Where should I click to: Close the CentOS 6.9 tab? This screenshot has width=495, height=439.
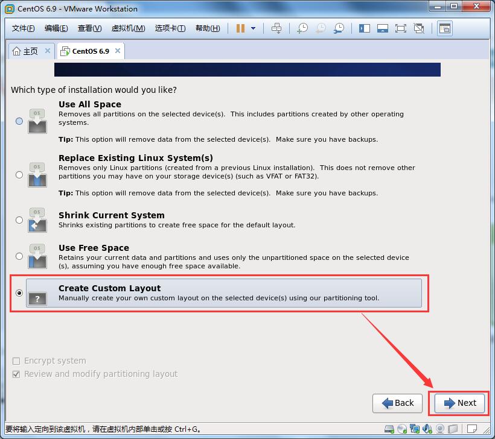click(118, 51)
